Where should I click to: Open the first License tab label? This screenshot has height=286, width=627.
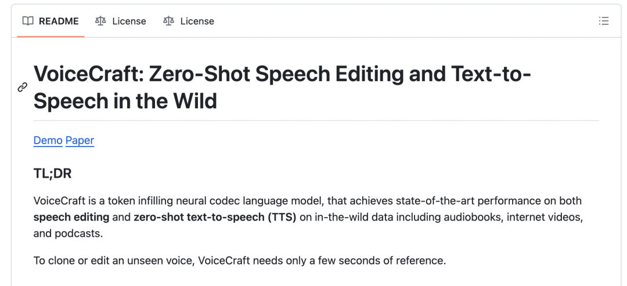coord(129,21)
